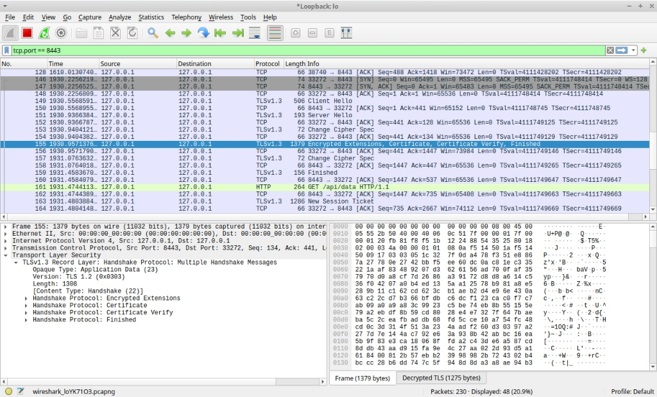The width and height of the screenshot is (657, 397).
Task: Sort packets by the Source column
Action: pyautogui.click(x=138, y=63)
